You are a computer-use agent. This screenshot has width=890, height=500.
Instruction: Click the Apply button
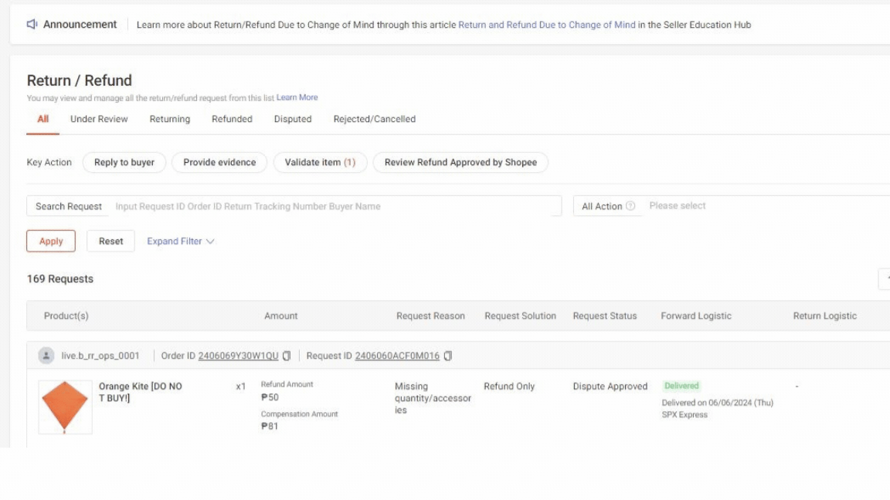click(50, 241)
